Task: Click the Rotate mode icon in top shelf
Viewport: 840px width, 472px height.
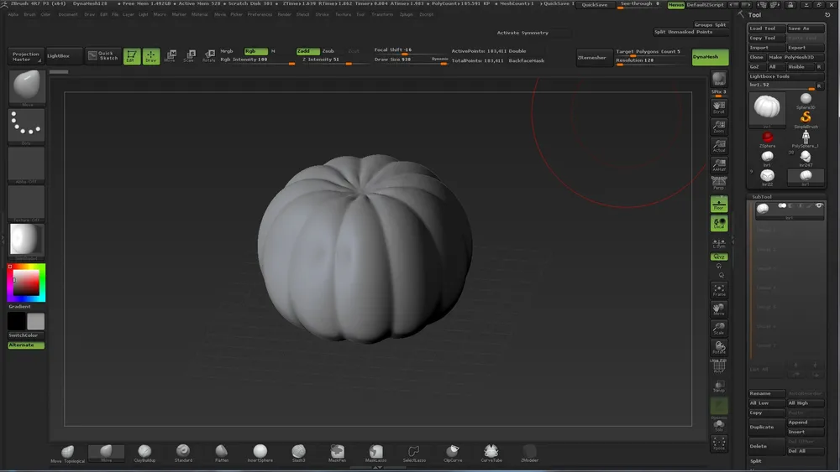Action: 208,55
